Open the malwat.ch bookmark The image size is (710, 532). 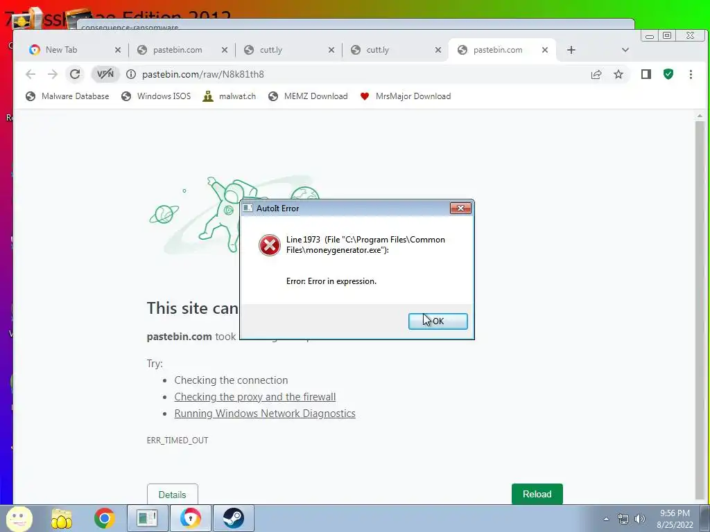(x=229, y=96)
